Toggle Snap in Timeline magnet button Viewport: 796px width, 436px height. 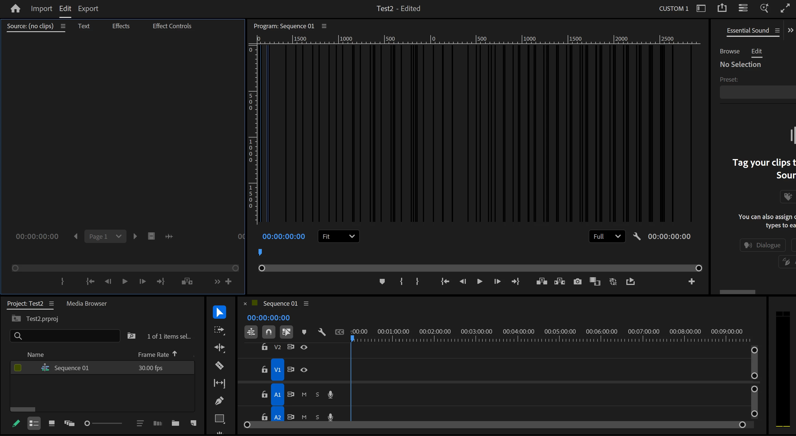click(268, 332)
